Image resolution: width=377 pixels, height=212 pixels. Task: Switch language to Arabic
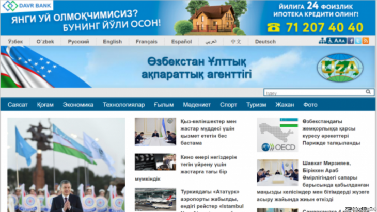(x=211, y=42)
